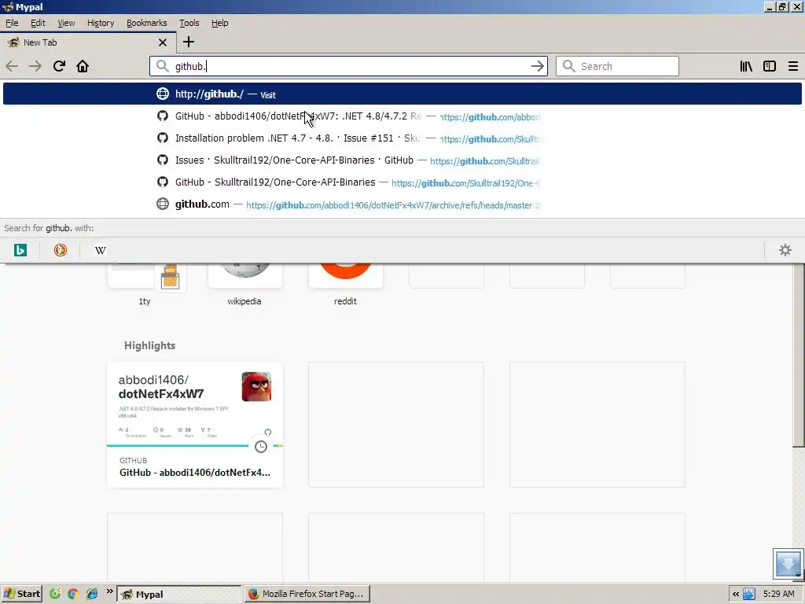The width and height of the screenshot is (805, 604).
Task: Click the GitHub - abbodi1406/dotNetFx4... card title
Action: pos(195,473)
